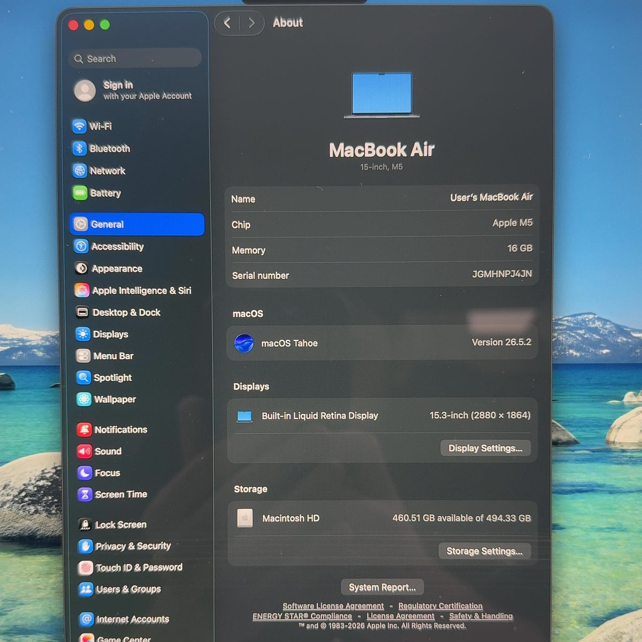Screen dimensions: 642x642
Task: Click the built-in display icon
Action: tap(244, 416)
